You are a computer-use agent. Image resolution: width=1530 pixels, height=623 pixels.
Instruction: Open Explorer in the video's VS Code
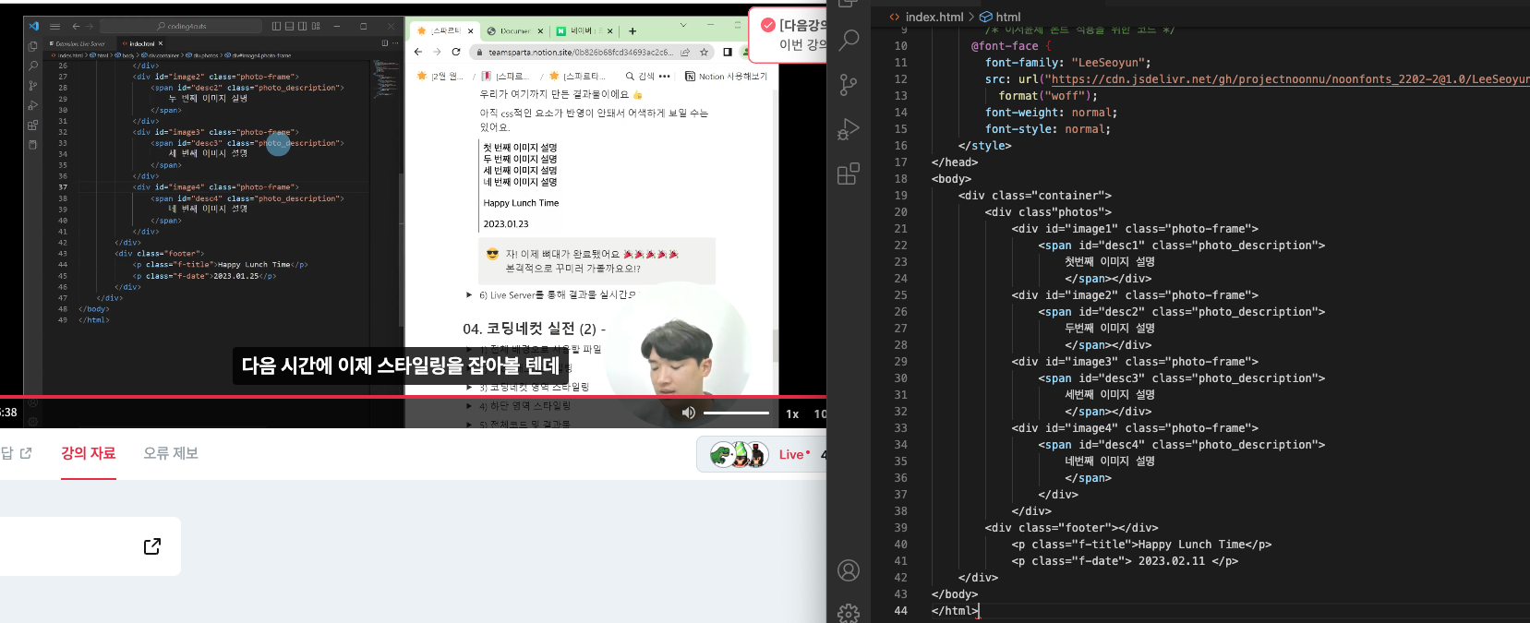32,45
